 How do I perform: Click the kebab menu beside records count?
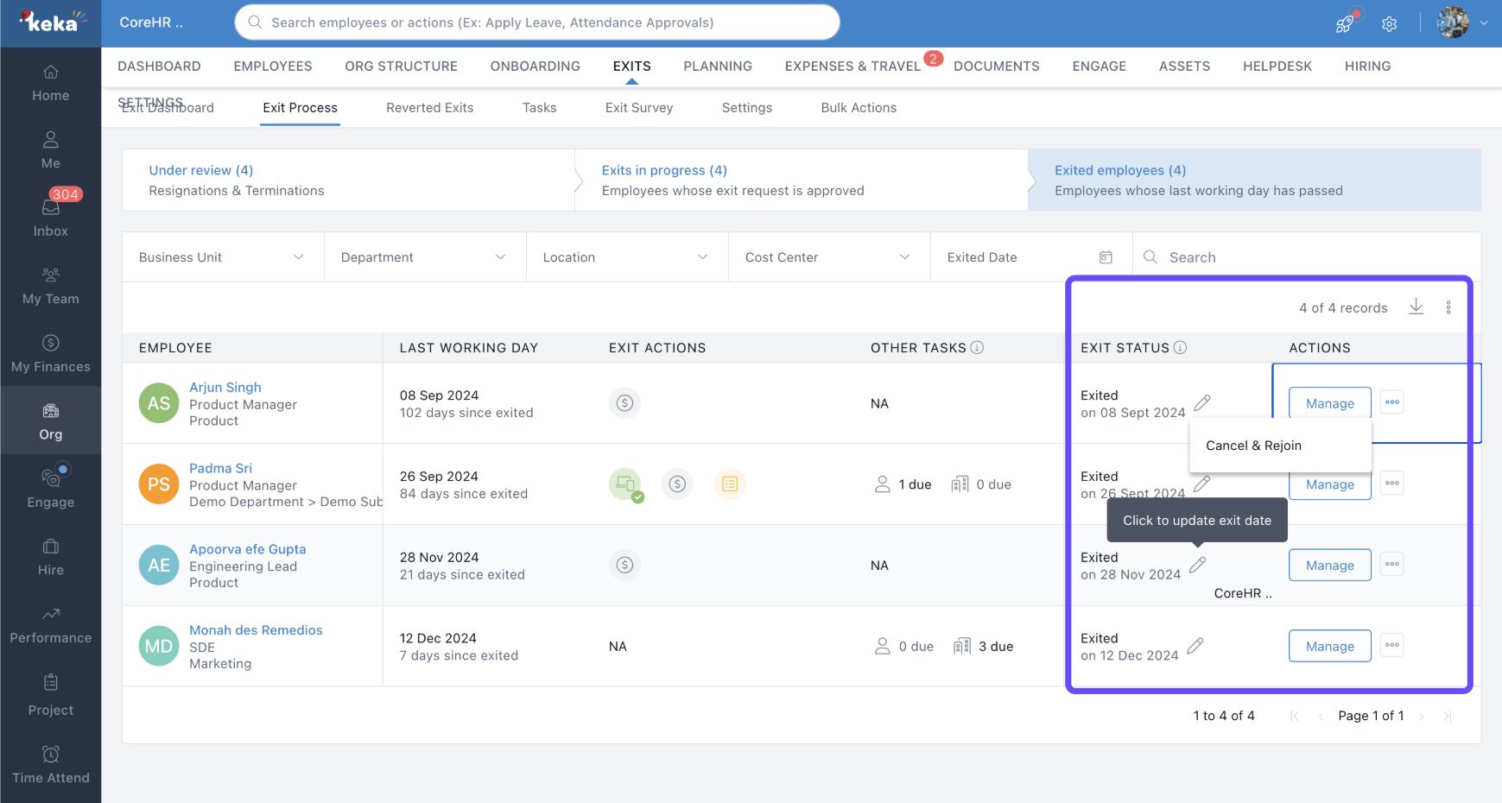[x=1448, y=308]
